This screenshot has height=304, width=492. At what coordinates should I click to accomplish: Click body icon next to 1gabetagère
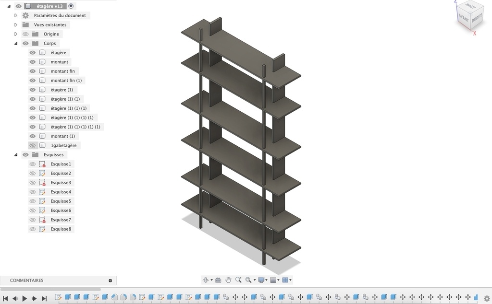pyautogui.click(x=42, y=145)
